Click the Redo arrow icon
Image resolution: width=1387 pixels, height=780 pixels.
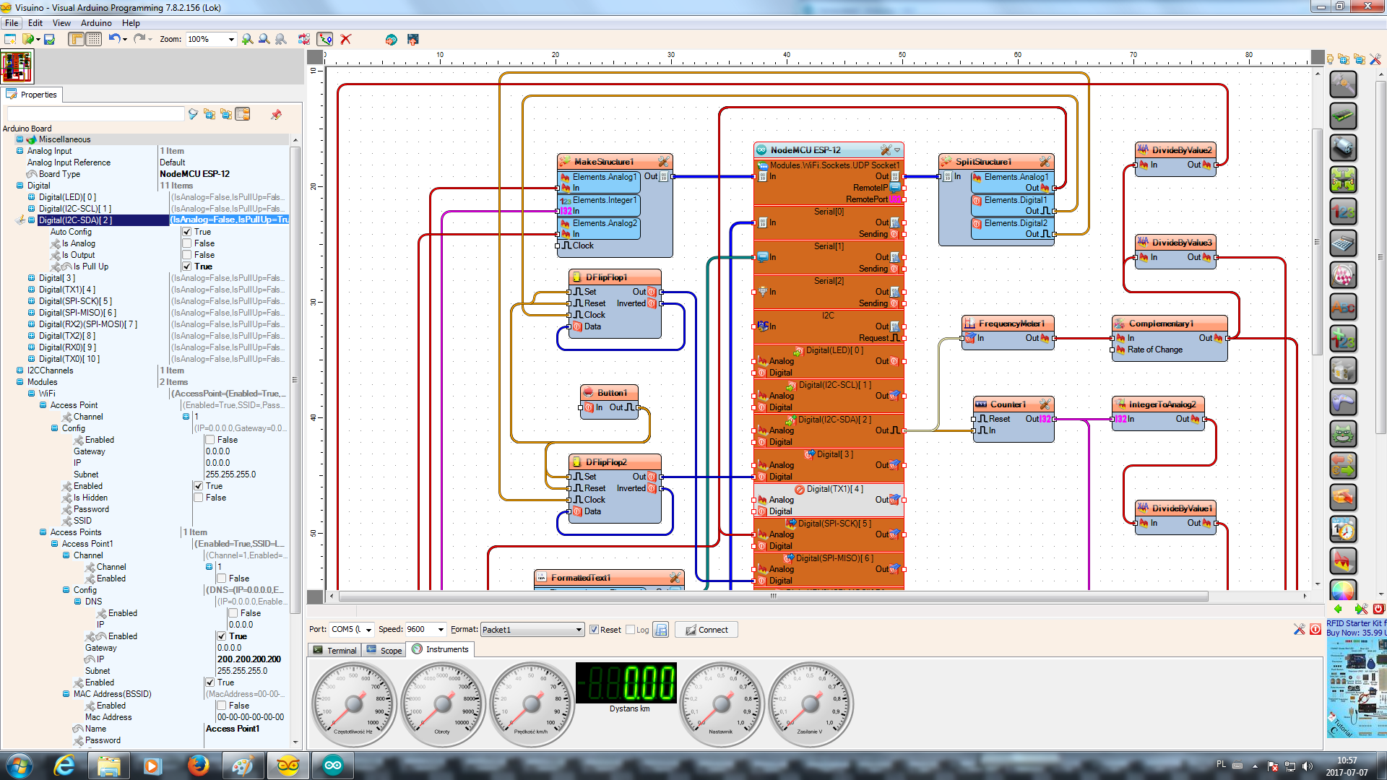pos(139,39)
